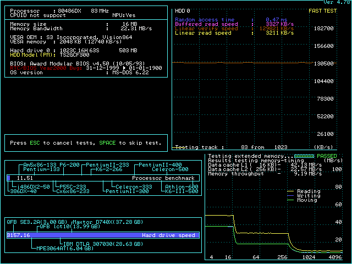Screen dimensions: 352x264
Task: Click the extended memory test progress indicator
Action: point(304,156)
